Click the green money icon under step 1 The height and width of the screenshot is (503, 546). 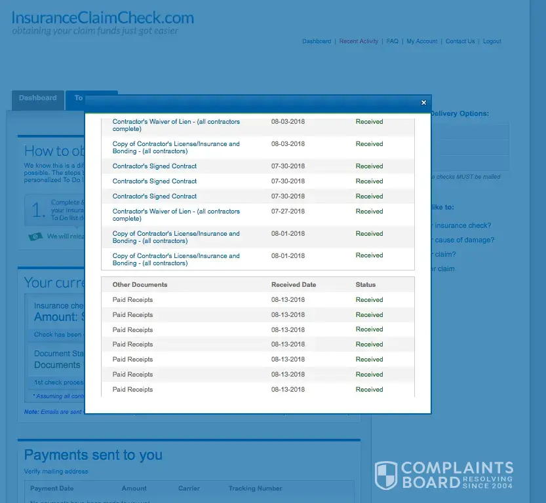click(35, 236)
